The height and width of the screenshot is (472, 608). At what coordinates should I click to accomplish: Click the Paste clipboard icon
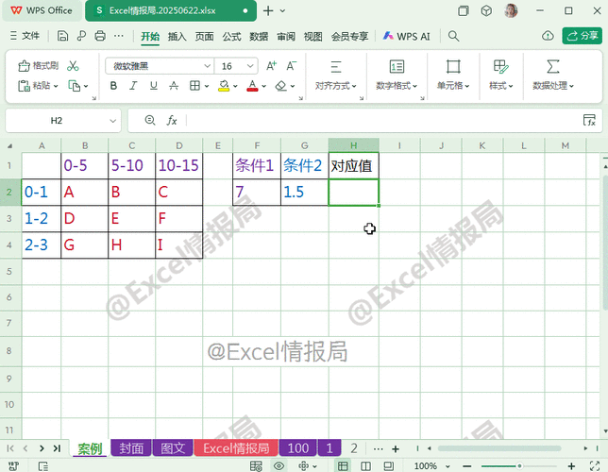tap(24, 86)
